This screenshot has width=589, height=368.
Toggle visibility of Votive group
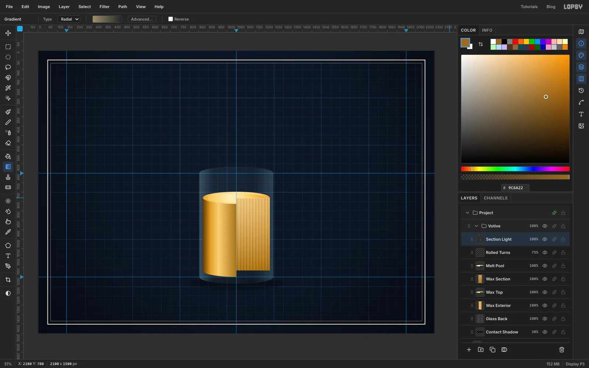(545, 226)
